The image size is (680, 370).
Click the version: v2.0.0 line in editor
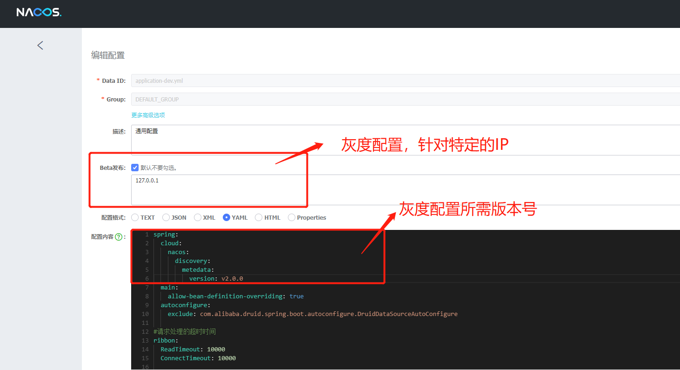pos(216,279)
